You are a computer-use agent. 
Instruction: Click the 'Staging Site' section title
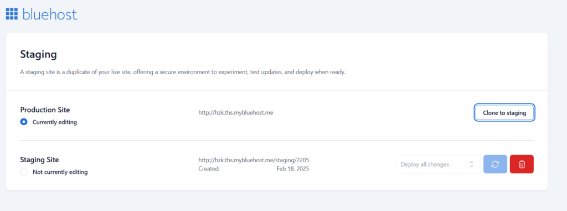point(39,159)
